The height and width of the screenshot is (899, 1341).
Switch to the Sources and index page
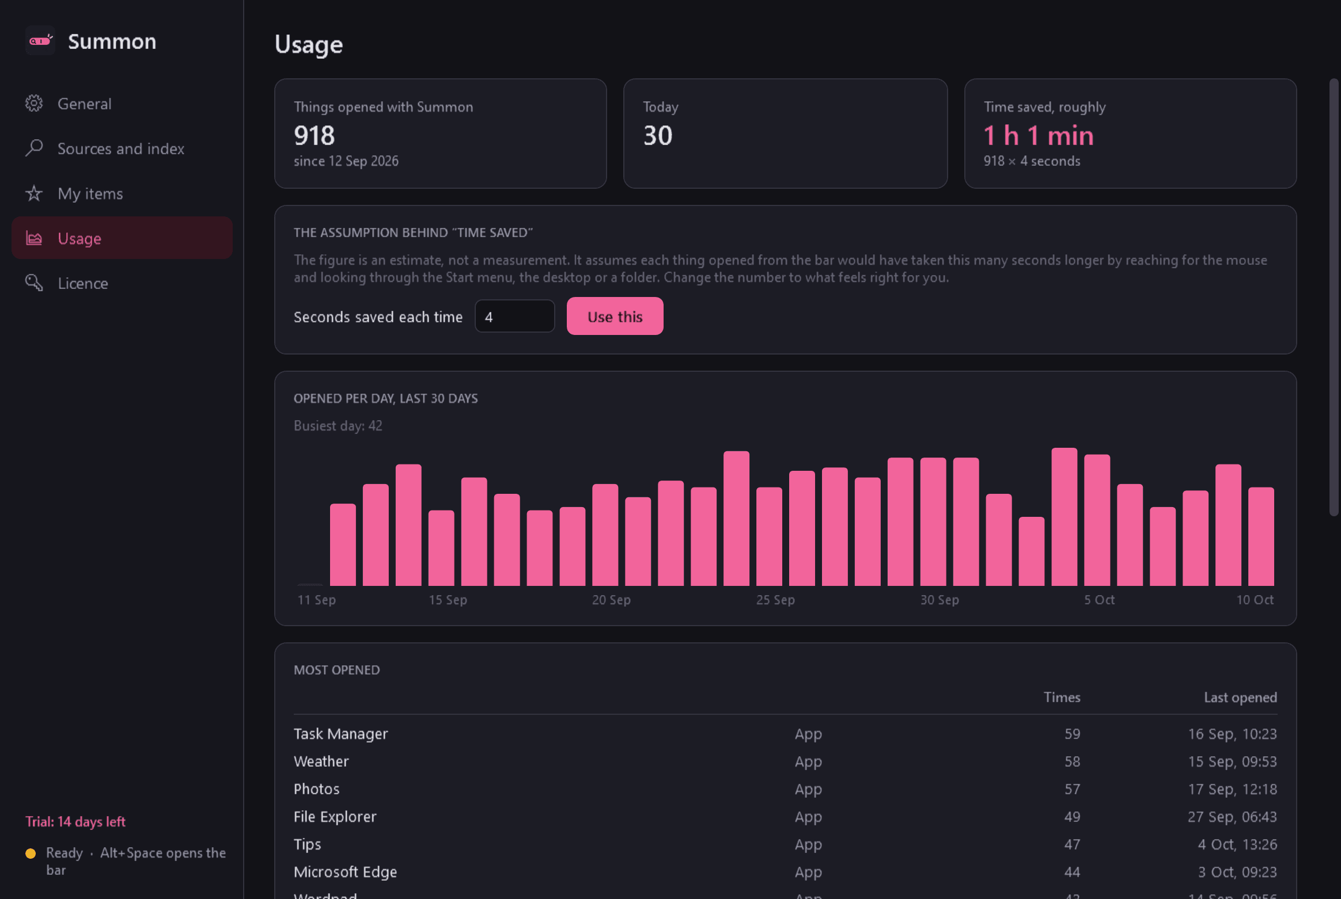tap(122, 148)
